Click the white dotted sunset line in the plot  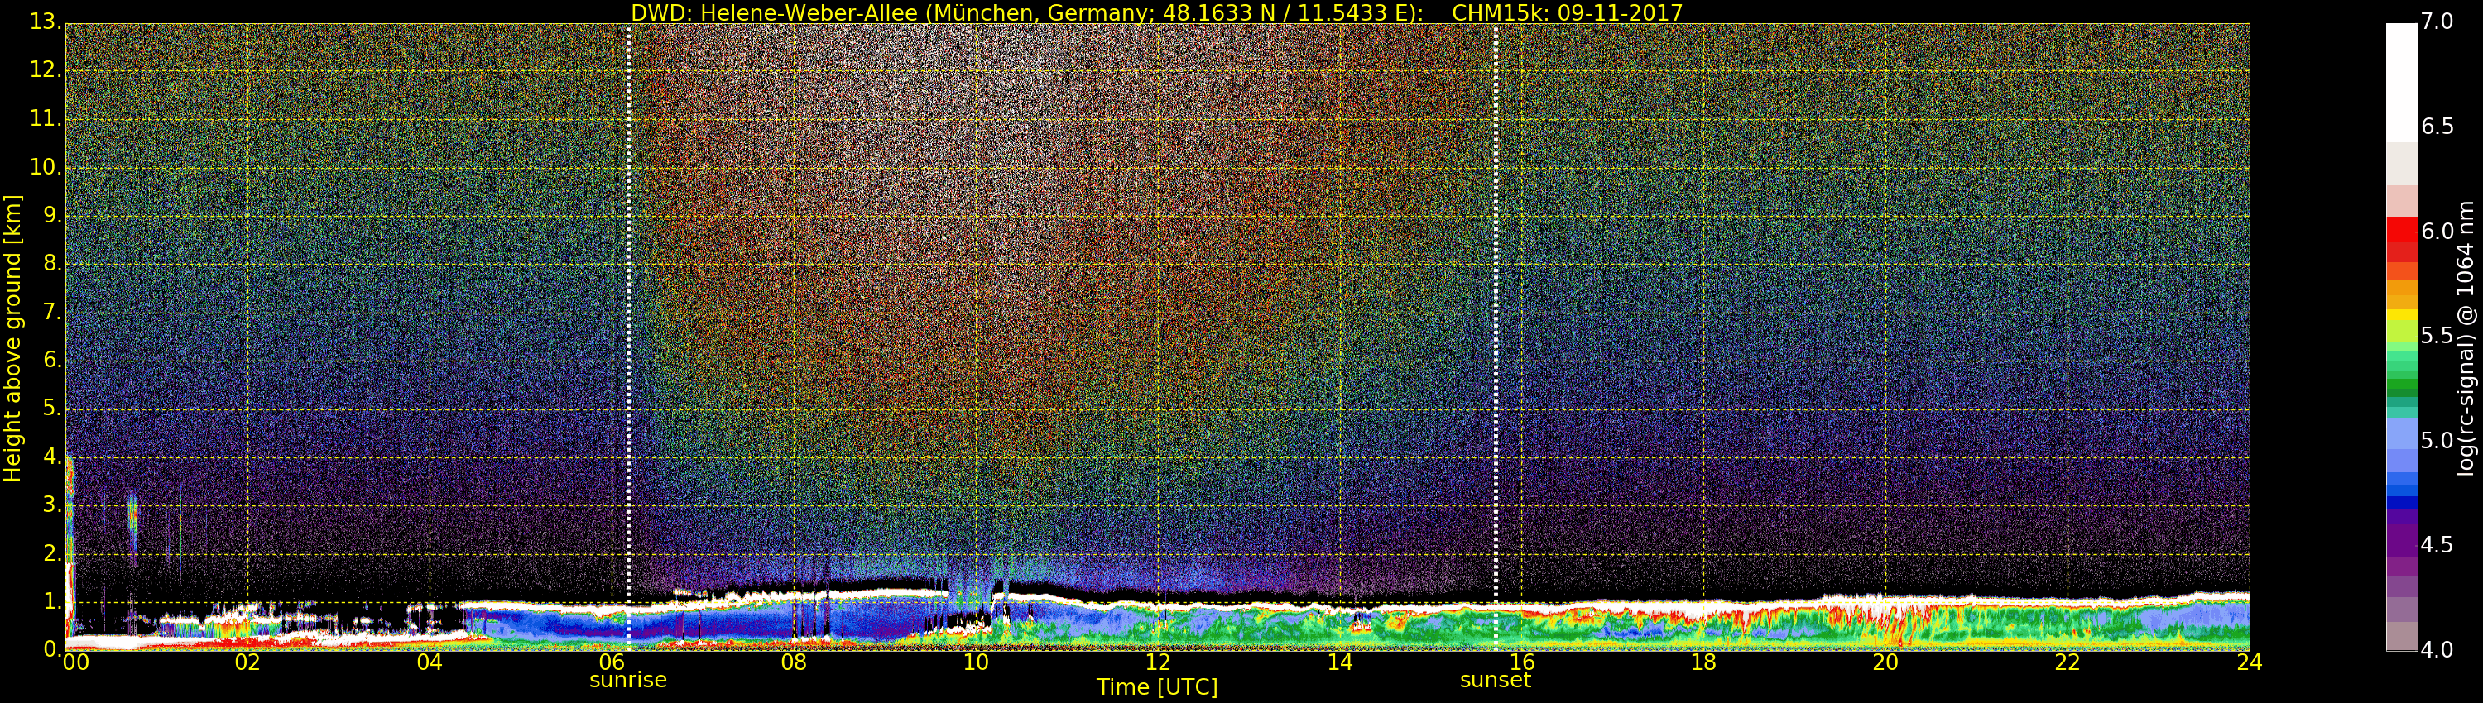click(x=1496, y=337)
